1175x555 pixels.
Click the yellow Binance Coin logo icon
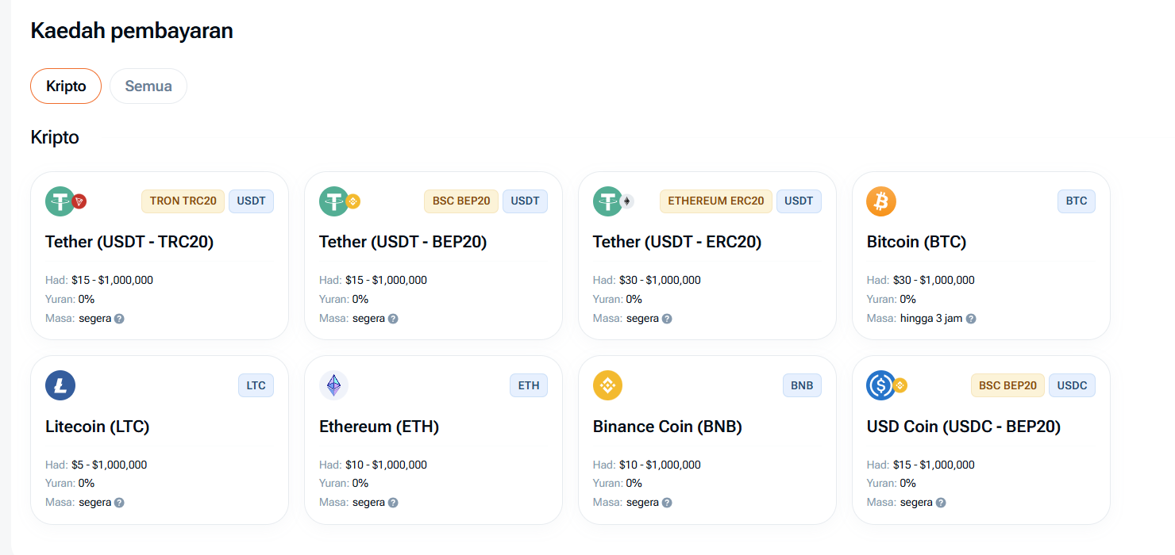[608, 385]
